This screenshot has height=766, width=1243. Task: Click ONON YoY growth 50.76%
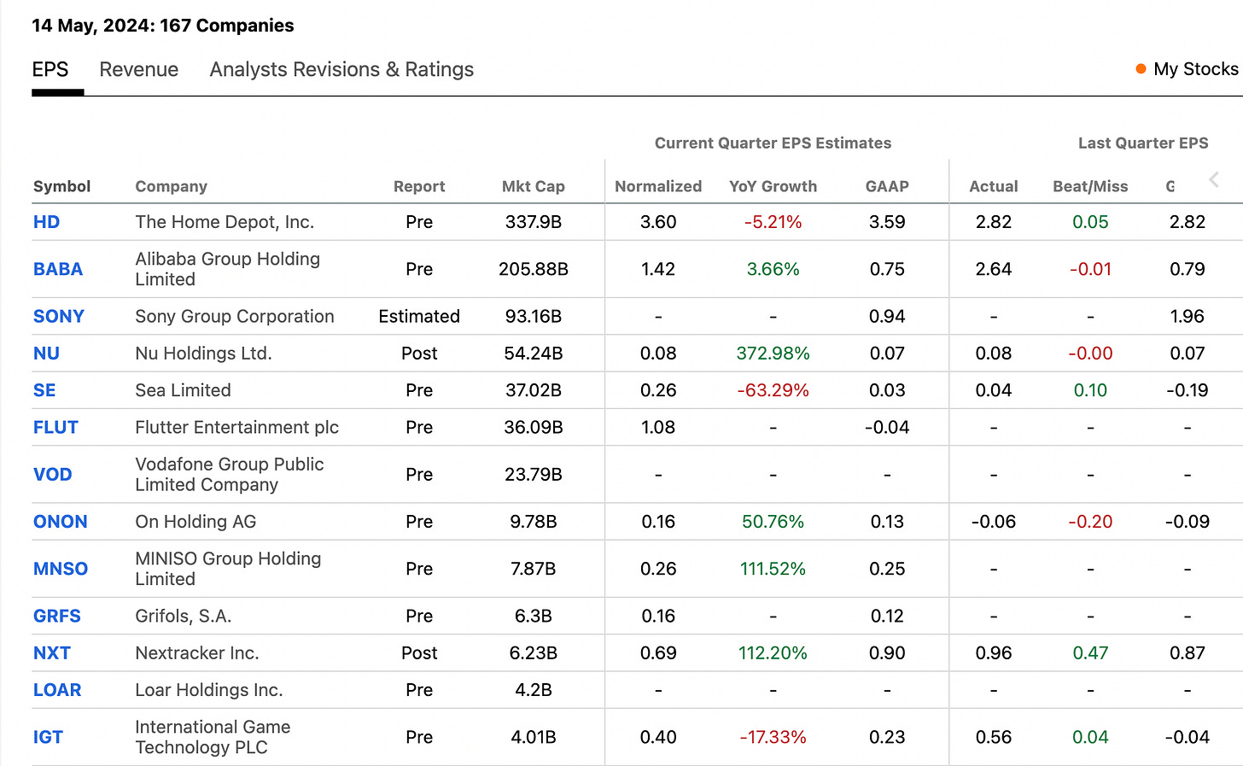pyautogui.click(x=773, y=522)
